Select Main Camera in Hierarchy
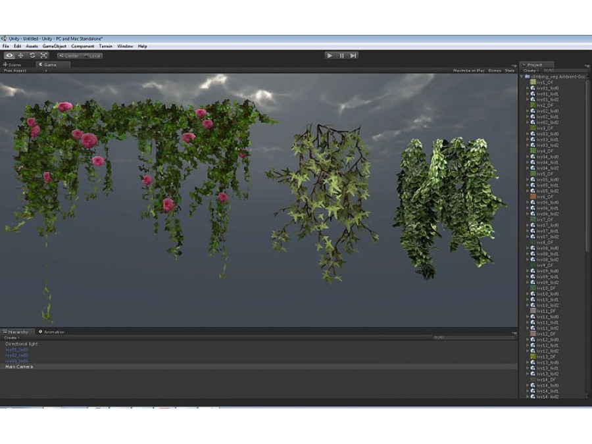The image size is (592, 444). 19,366
